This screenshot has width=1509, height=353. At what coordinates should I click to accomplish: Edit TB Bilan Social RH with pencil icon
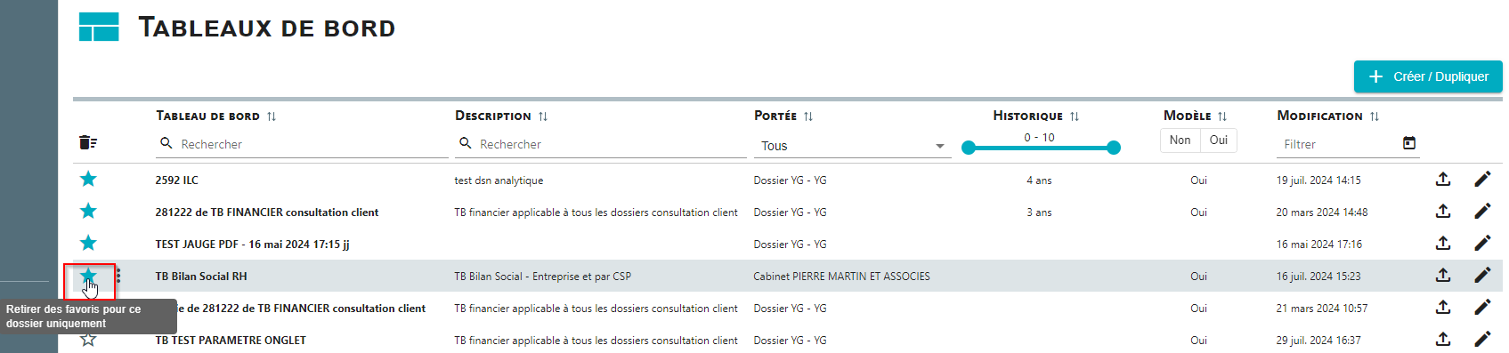1482,276
